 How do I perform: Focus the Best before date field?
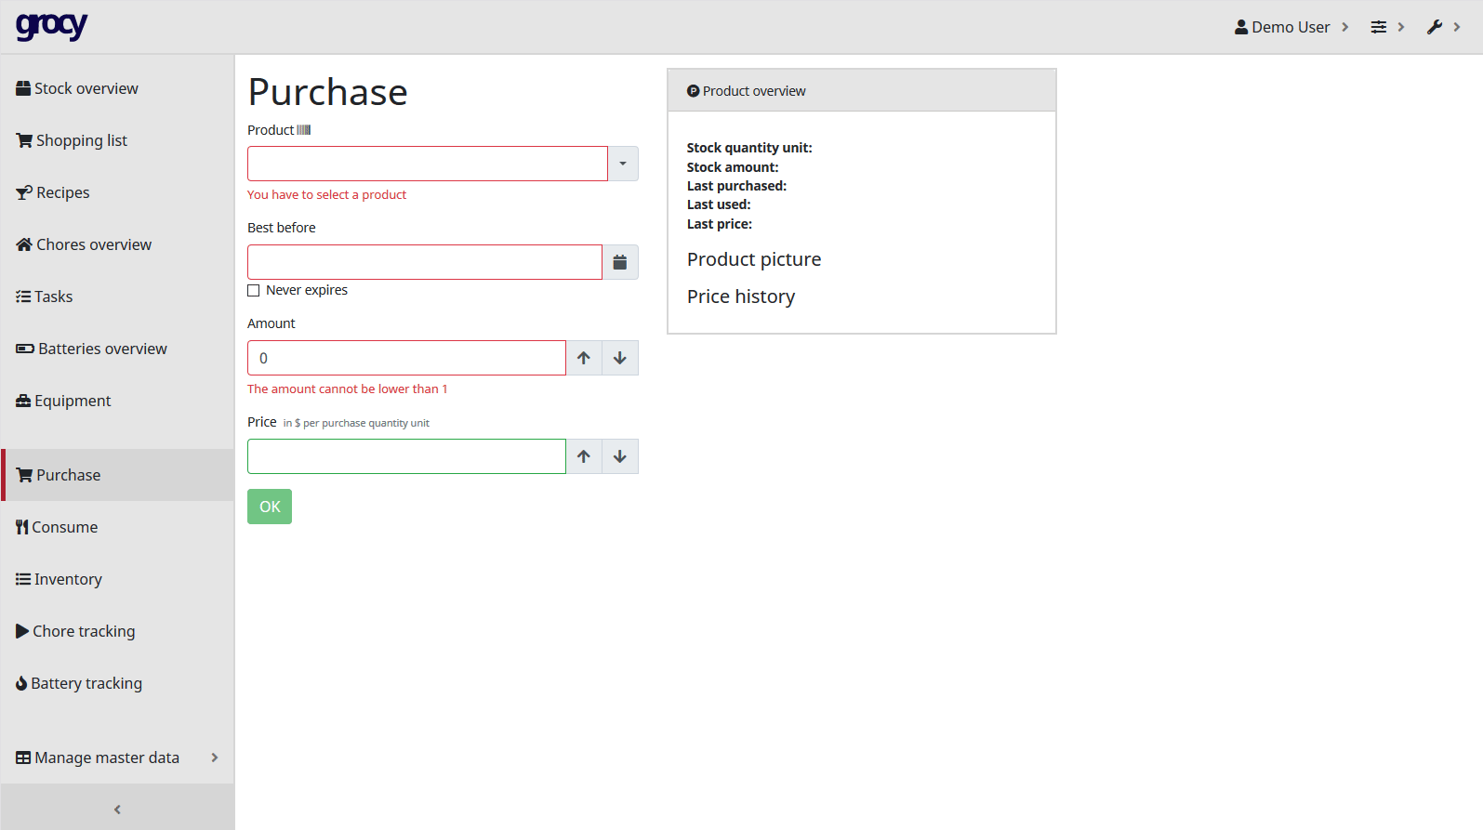click(x=424, y=262)
